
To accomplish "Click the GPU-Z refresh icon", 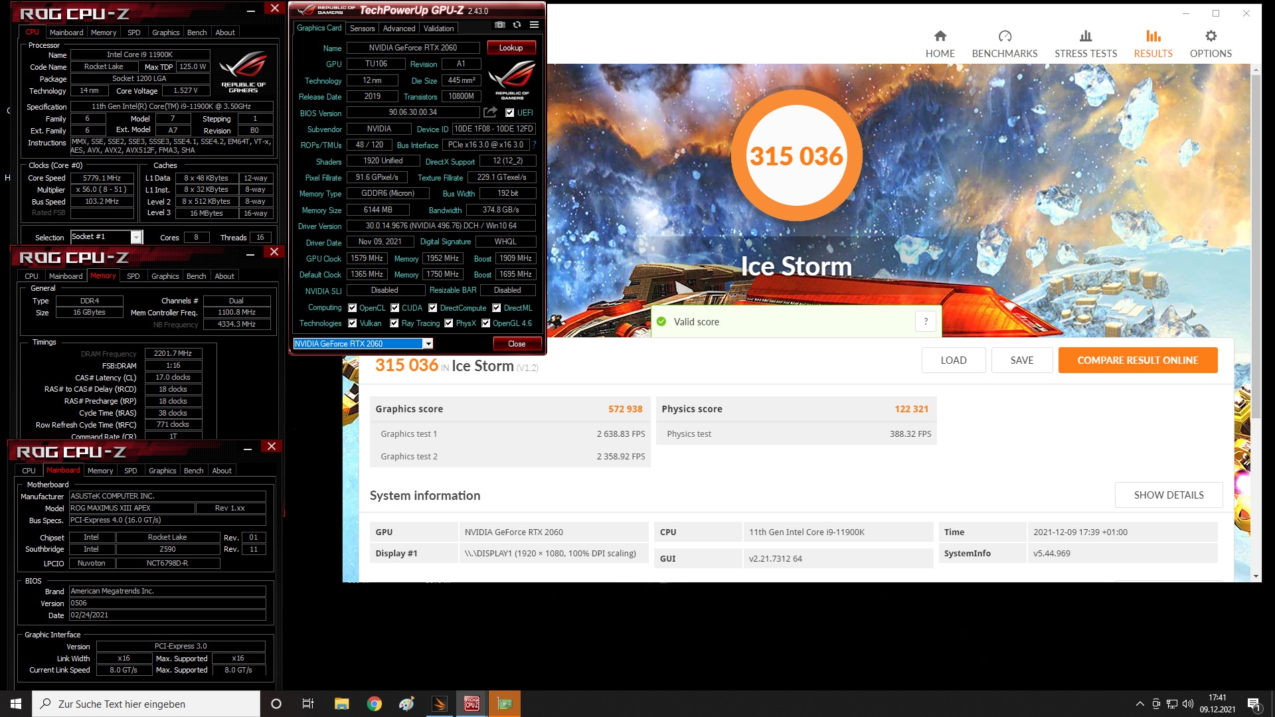I will pos(517,25).
